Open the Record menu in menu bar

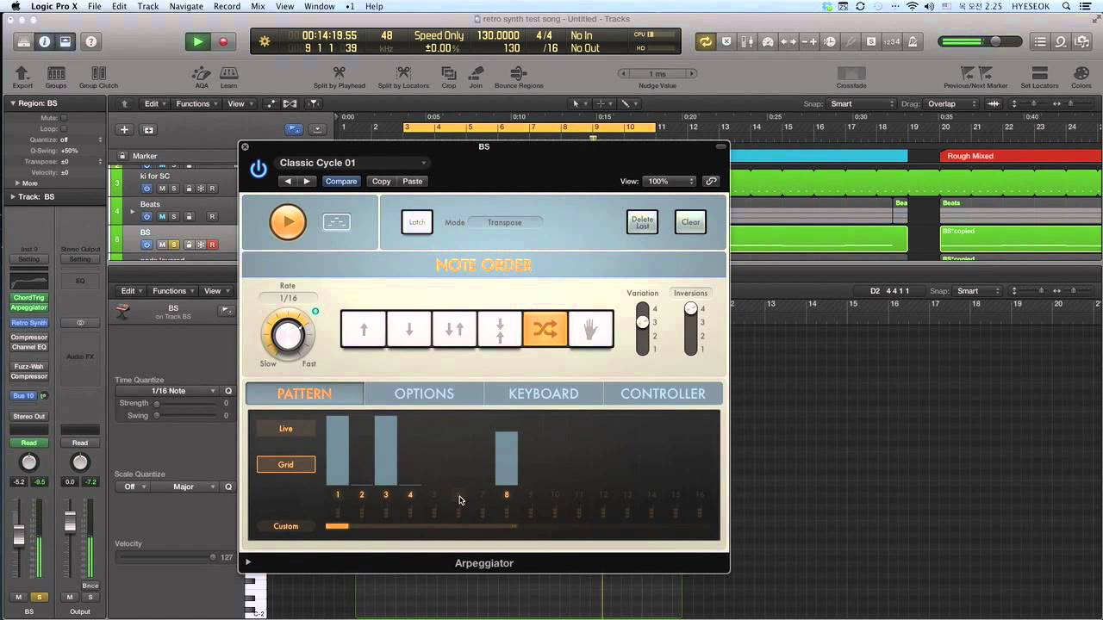227,6
